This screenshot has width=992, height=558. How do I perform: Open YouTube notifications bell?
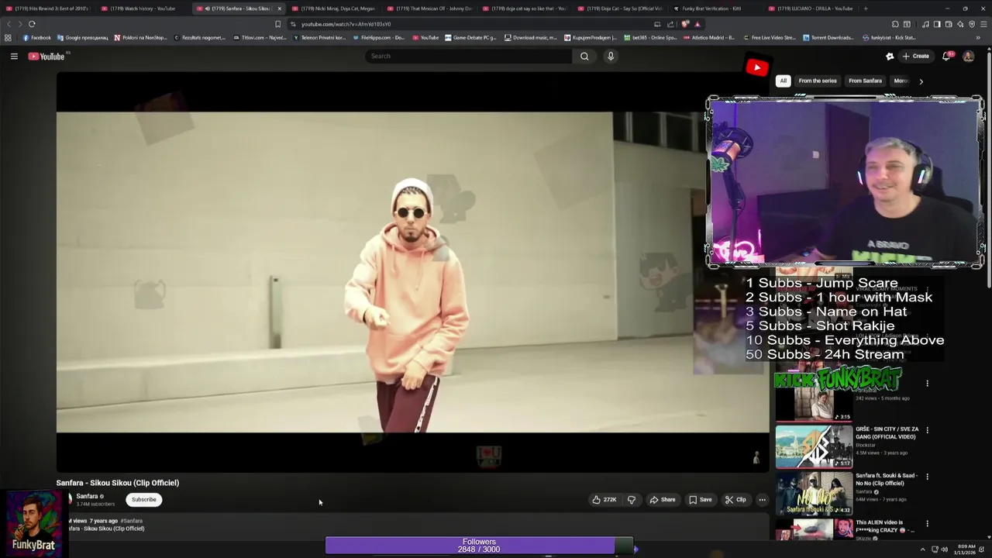click(946, 56)
